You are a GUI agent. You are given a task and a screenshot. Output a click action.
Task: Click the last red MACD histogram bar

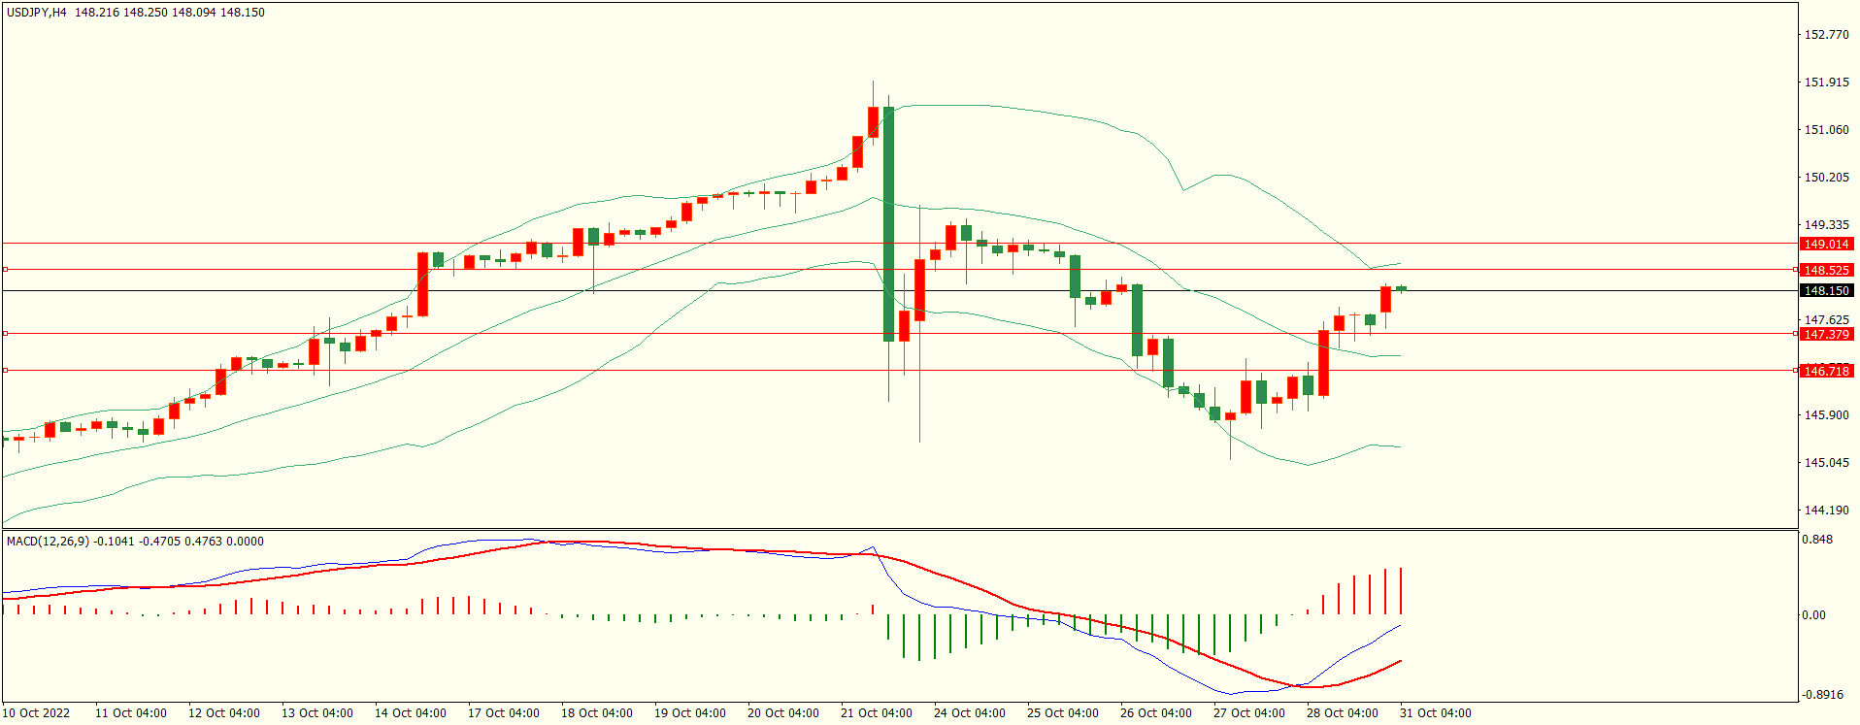coord(1401,591)
